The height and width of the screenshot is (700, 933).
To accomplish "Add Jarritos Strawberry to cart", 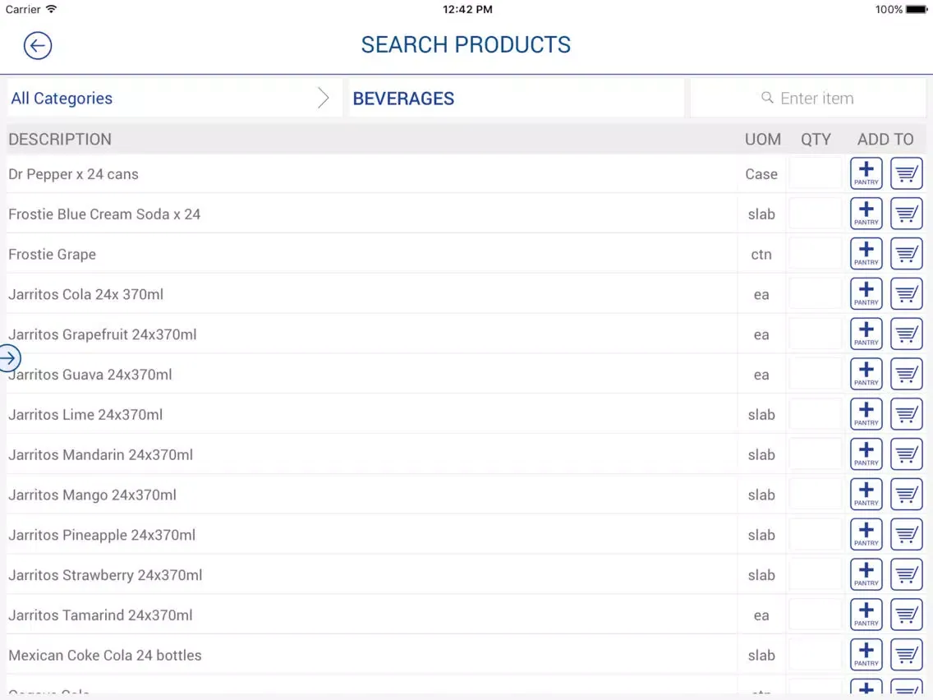I will pos(906,574).
